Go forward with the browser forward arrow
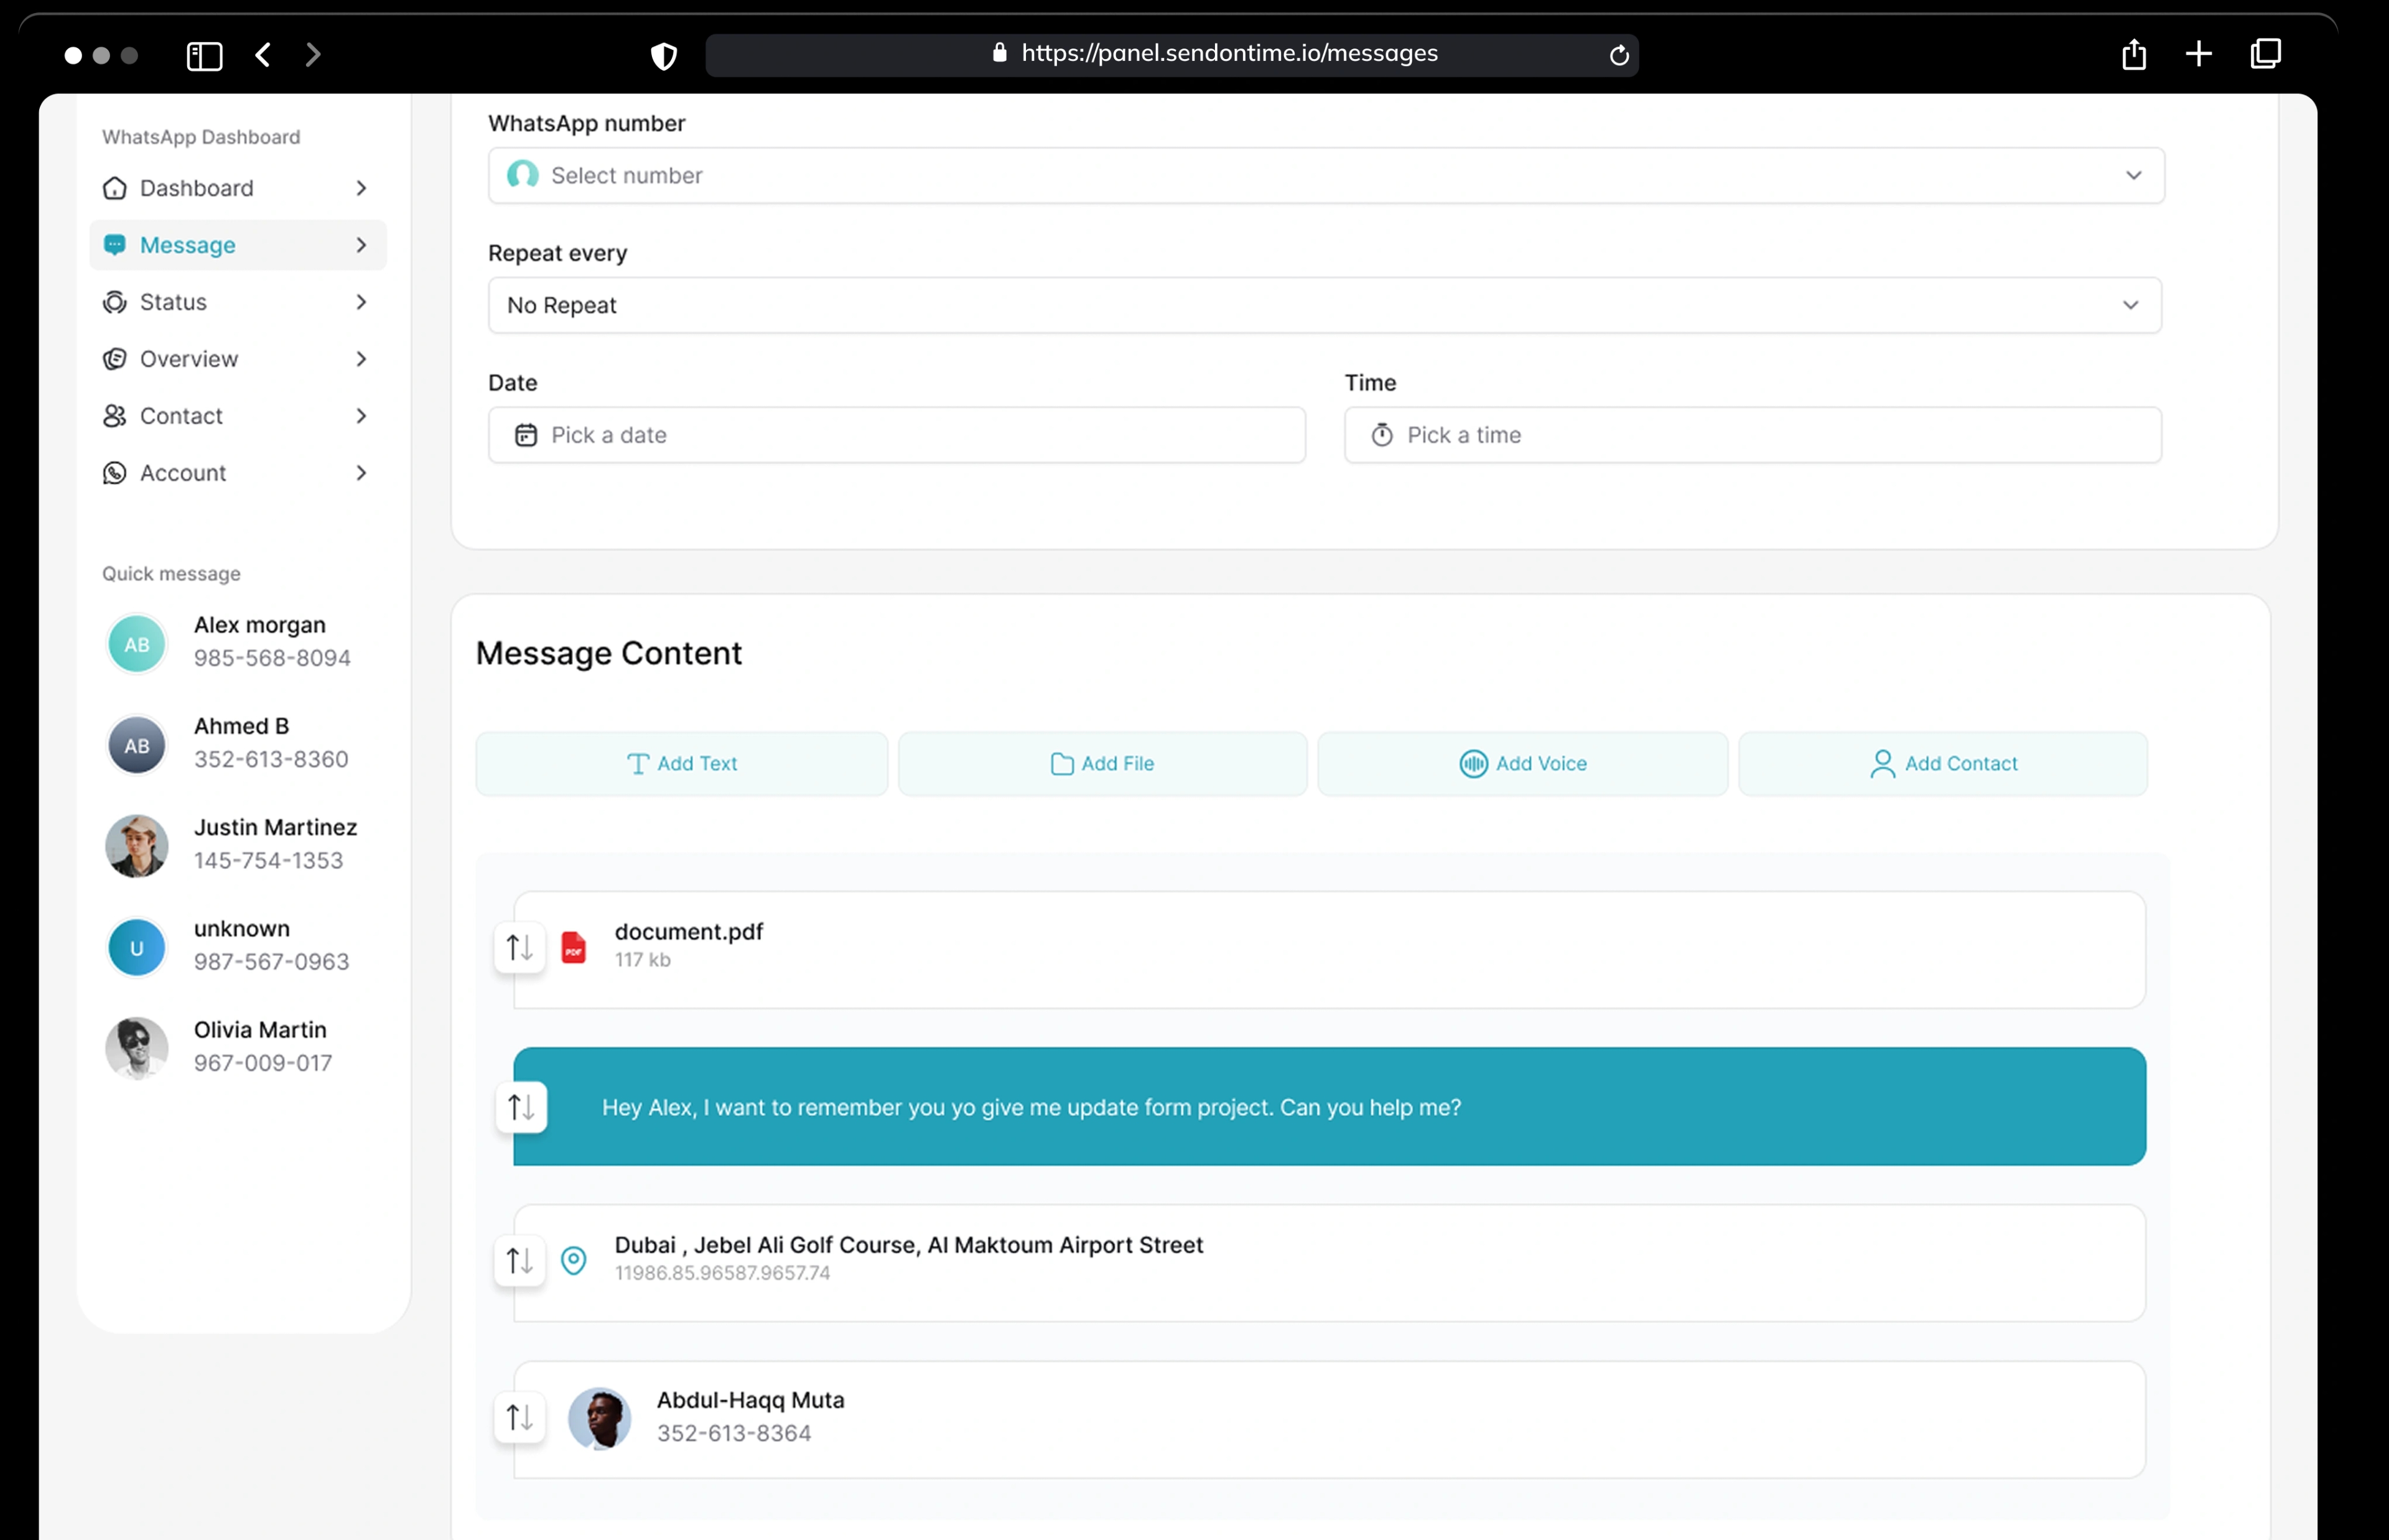This screenshot has height=1540, width=2389. pos(313,55)
